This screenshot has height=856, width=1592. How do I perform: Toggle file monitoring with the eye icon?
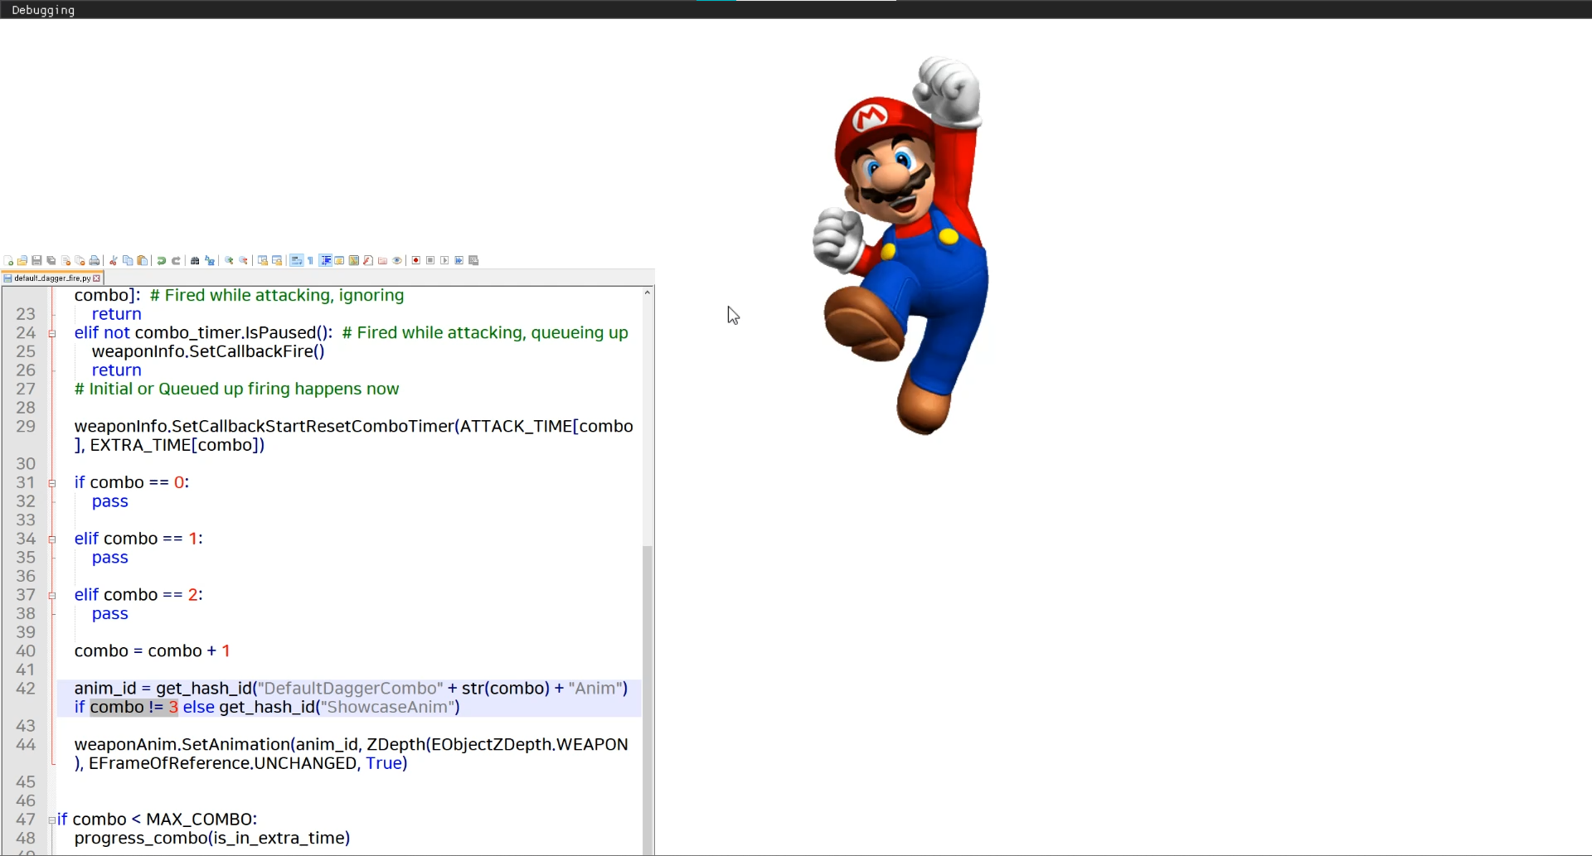pos(397,261)
